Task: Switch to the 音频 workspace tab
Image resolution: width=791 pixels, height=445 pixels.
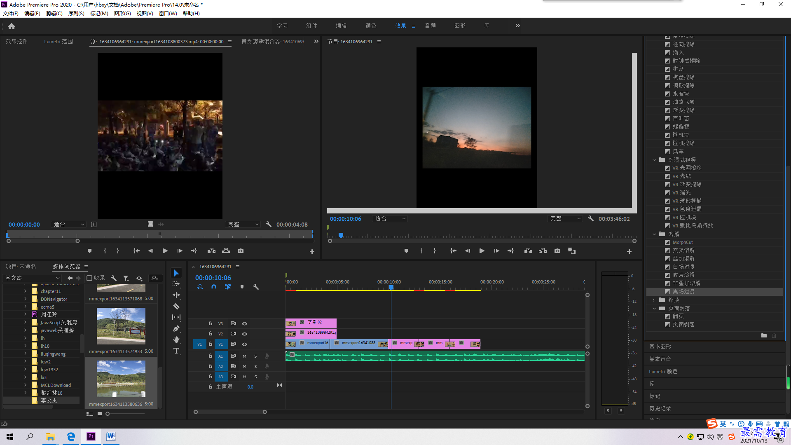Action: coord(430,26)
